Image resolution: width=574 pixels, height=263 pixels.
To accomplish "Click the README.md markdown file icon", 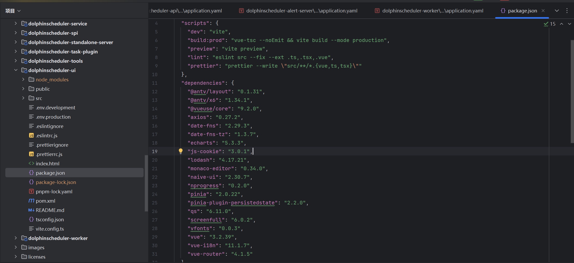I will (x=31, y=210).
